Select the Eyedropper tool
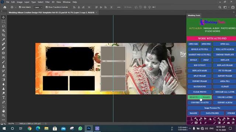The height and width of the screenshot is (132, 236). [3, 40]
